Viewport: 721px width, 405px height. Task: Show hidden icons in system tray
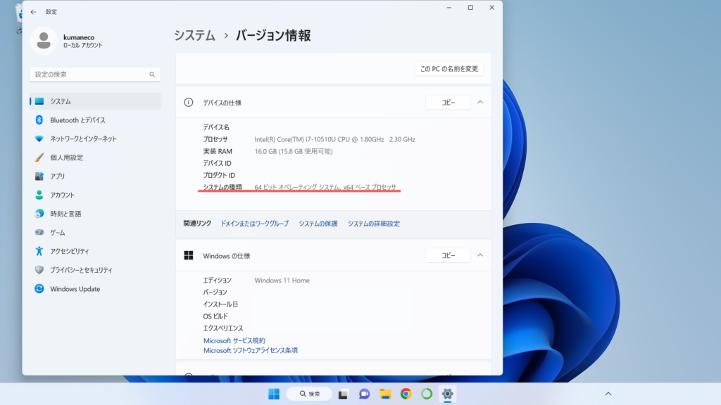click(x=608, y=394)
